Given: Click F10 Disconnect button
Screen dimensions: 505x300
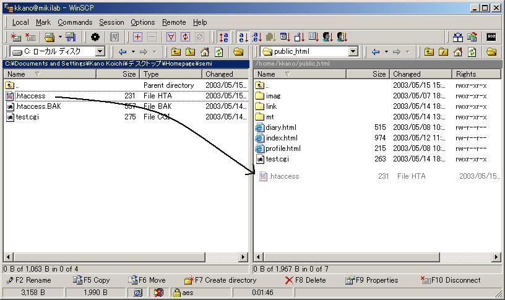Looking at the screenshot, I should tap(451, 280).
